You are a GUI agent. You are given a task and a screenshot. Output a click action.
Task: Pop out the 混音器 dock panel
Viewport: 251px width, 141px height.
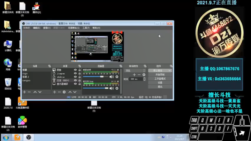[121, 66]
